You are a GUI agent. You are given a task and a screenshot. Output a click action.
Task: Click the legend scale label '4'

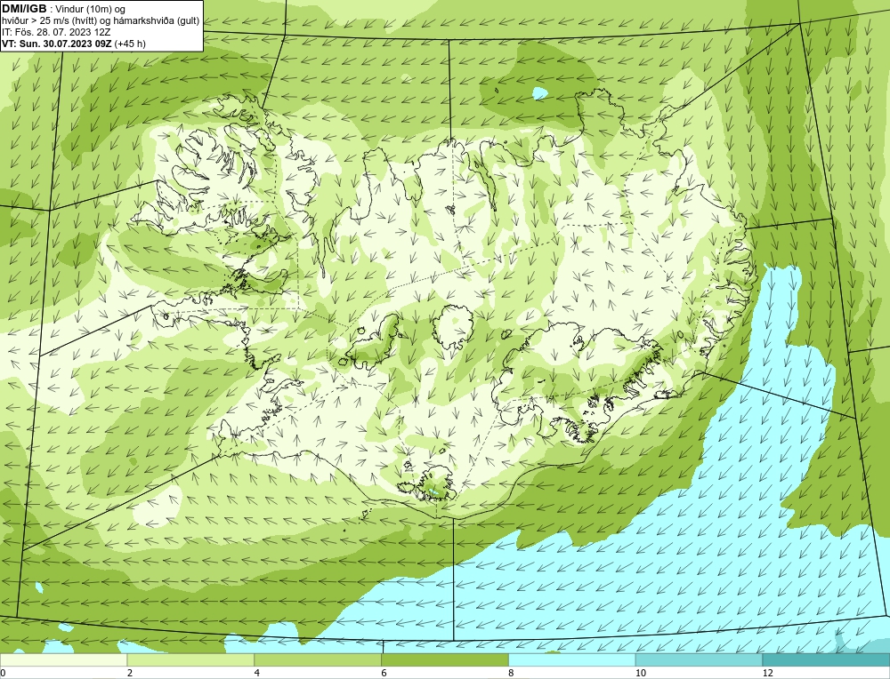[x=257, y=673]
